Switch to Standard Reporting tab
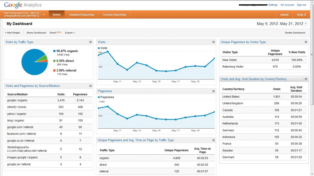The height and width of the screenshot is (176, 314). [x=82, y=15]
